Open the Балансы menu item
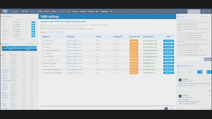 tap(75, 11)
